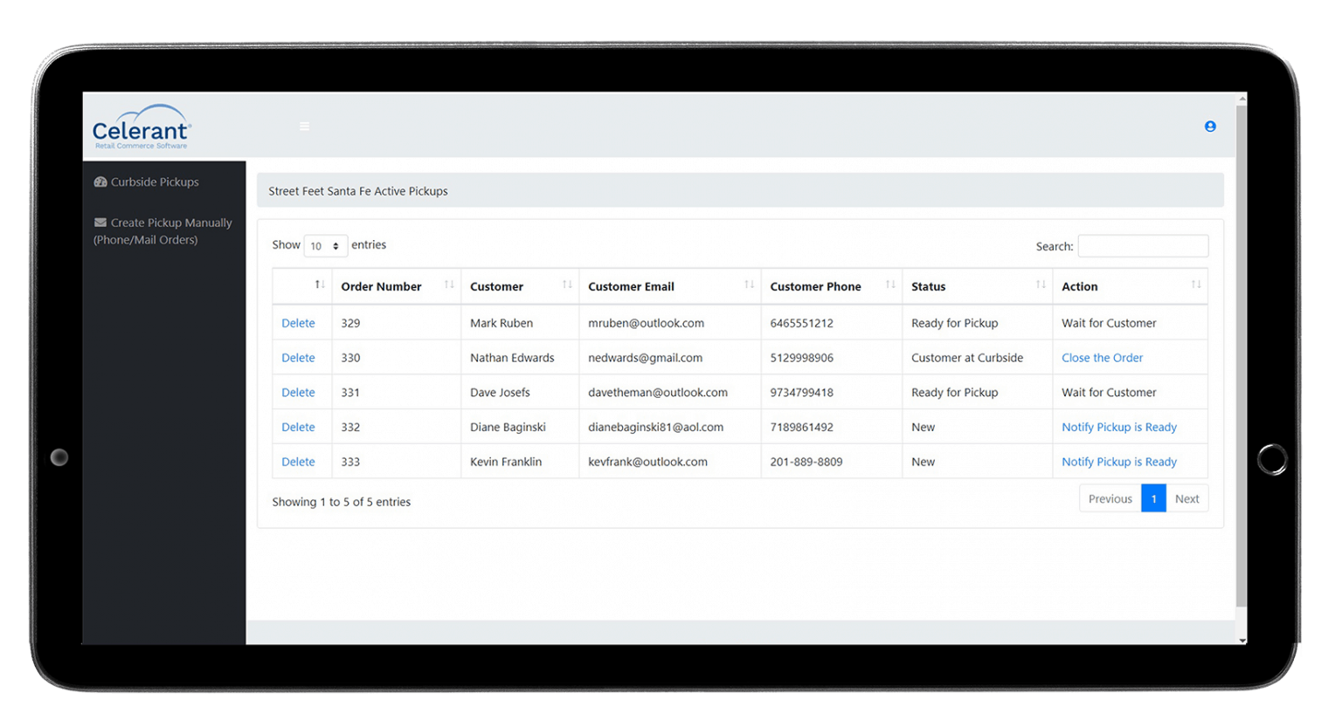Image resolution: width=1342 pixels, height=720 pixels.
Task: Notify Pickup is Ready for Kevin Franklin
Action: [x=1118, y=462]
